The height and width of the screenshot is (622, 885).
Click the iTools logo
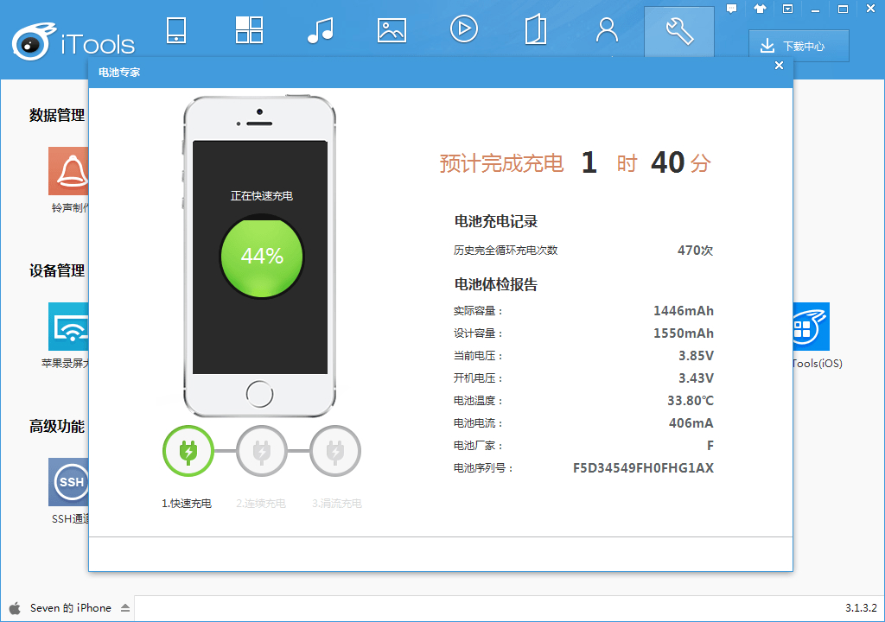tap(73, 41)
